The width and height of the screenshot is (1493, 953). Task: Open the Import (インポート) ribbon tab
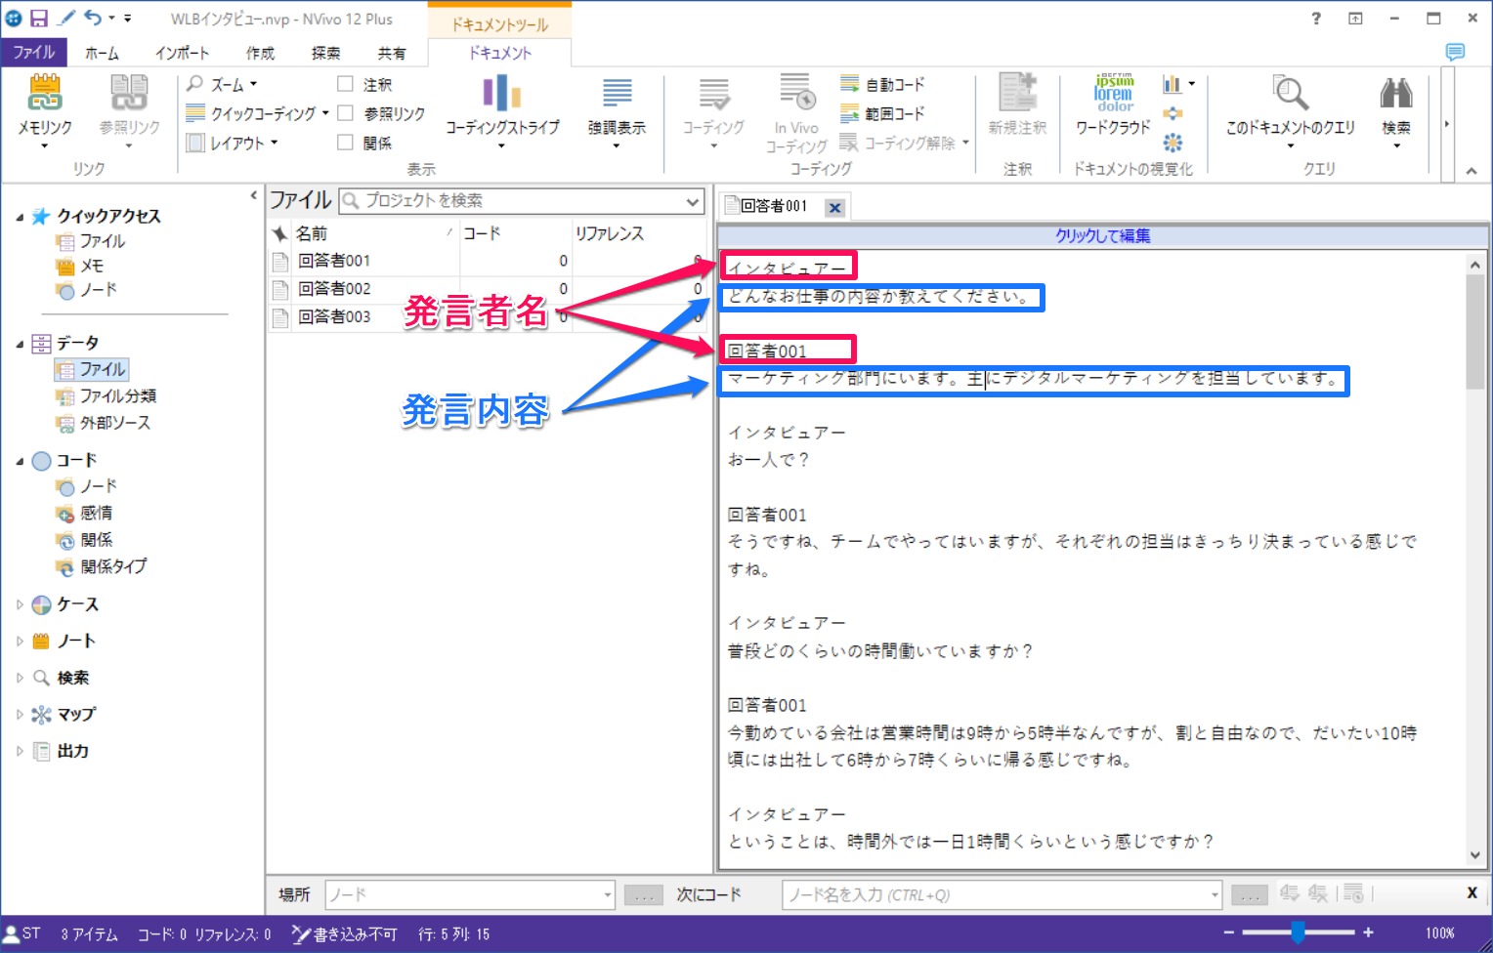(x=182, y=53)
